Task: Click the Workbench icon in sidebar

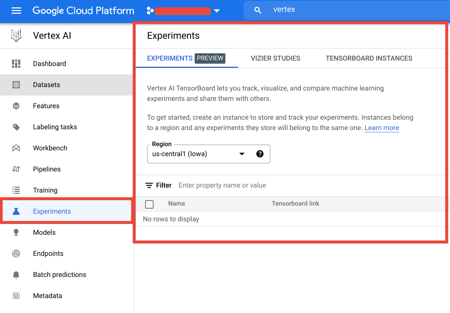Action: pyautogui.click(x=16, y=148)
